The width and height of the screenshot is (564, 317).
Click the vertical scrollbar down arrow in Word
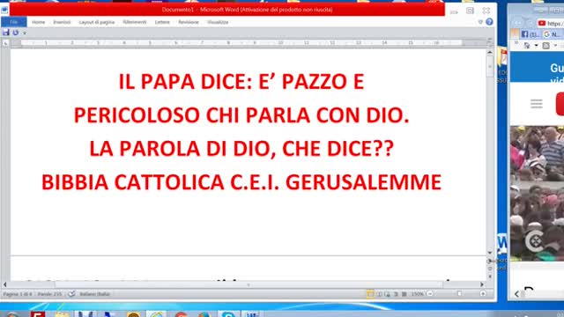(x=490, y=253)
